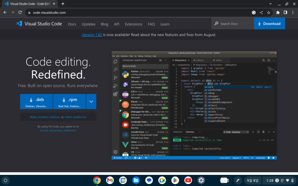Open the Insiders edition link
298x186 pixels.
coord(49,117)
